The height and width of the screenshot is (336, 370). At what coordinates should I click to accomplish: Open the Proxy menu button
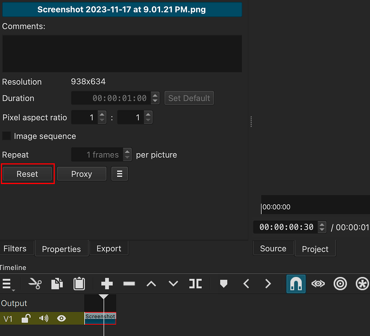tap(82, 174)
